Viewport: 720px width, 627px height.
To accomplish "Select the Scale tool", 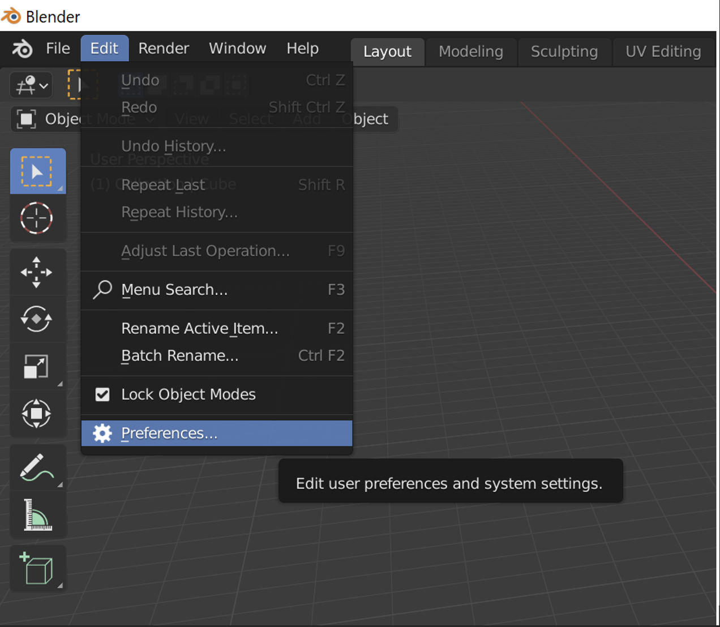I will coord(37,367).
